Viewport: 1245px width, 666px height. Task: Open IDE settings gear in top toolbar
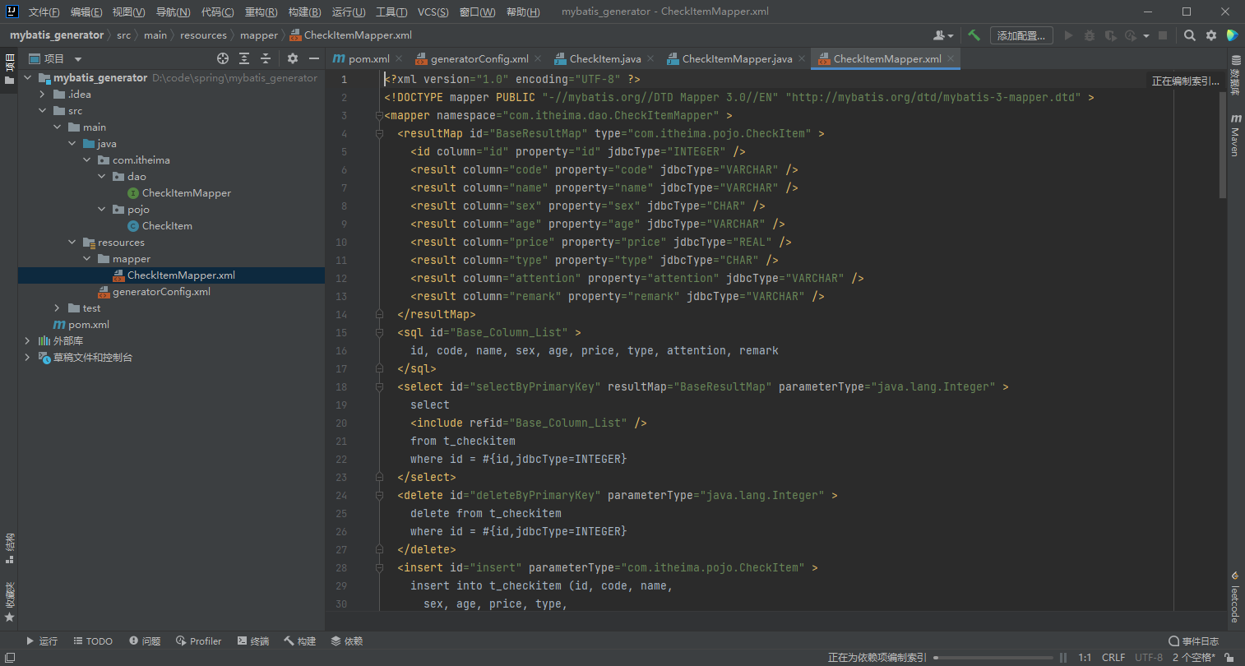[1211, 35]
